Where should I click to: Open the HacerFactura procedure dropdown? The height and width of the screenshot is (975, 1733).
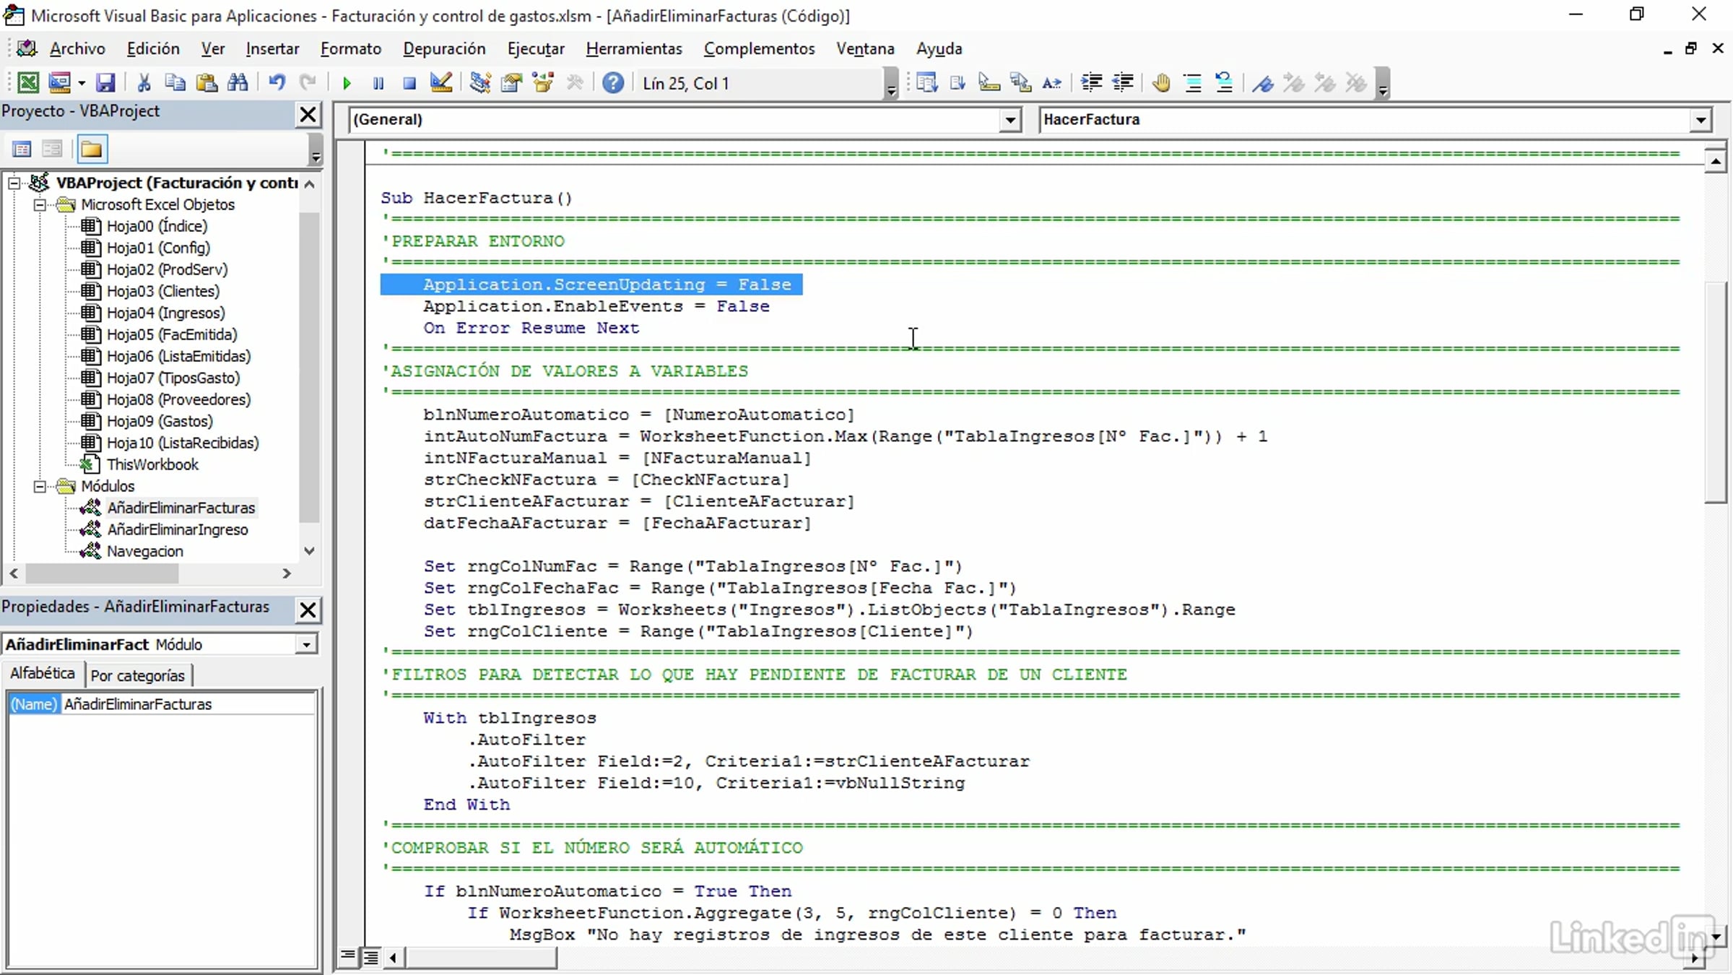tap(1701, 119)
